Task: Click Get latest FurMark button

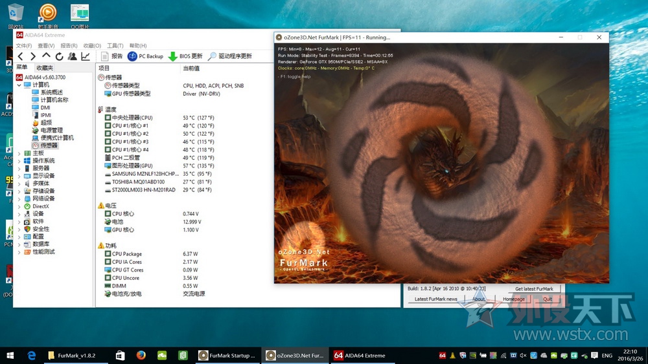Action: click(534, 289)
